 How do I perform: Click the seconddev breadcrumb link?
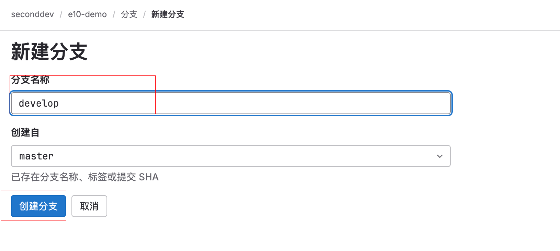click(32, 14)
